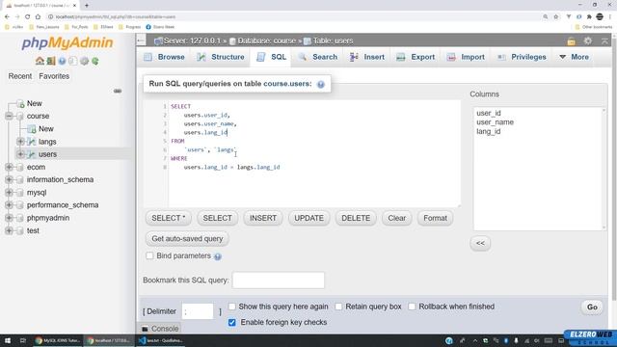The image size is (617, 347).
Task: Open the Privileges tab
Action: [x=522, y=57]
